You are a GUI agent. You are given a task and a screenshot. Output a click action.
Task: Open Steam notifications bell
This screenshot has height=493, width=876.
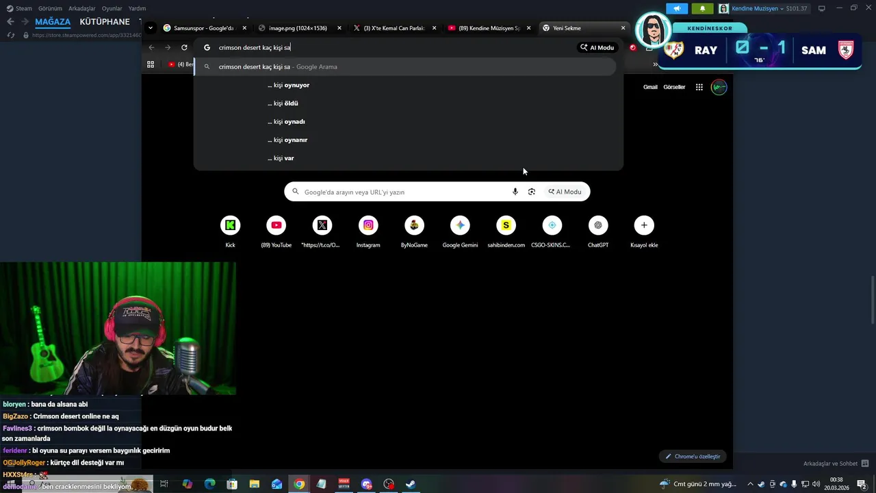(702, 8)
